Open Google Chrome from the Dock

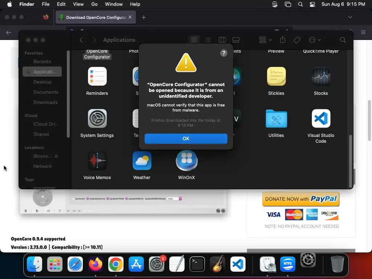point(116,264)
